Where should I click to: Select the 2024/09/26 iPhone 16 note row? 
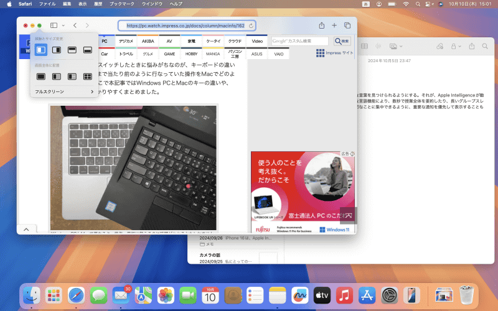coord(236,241)
